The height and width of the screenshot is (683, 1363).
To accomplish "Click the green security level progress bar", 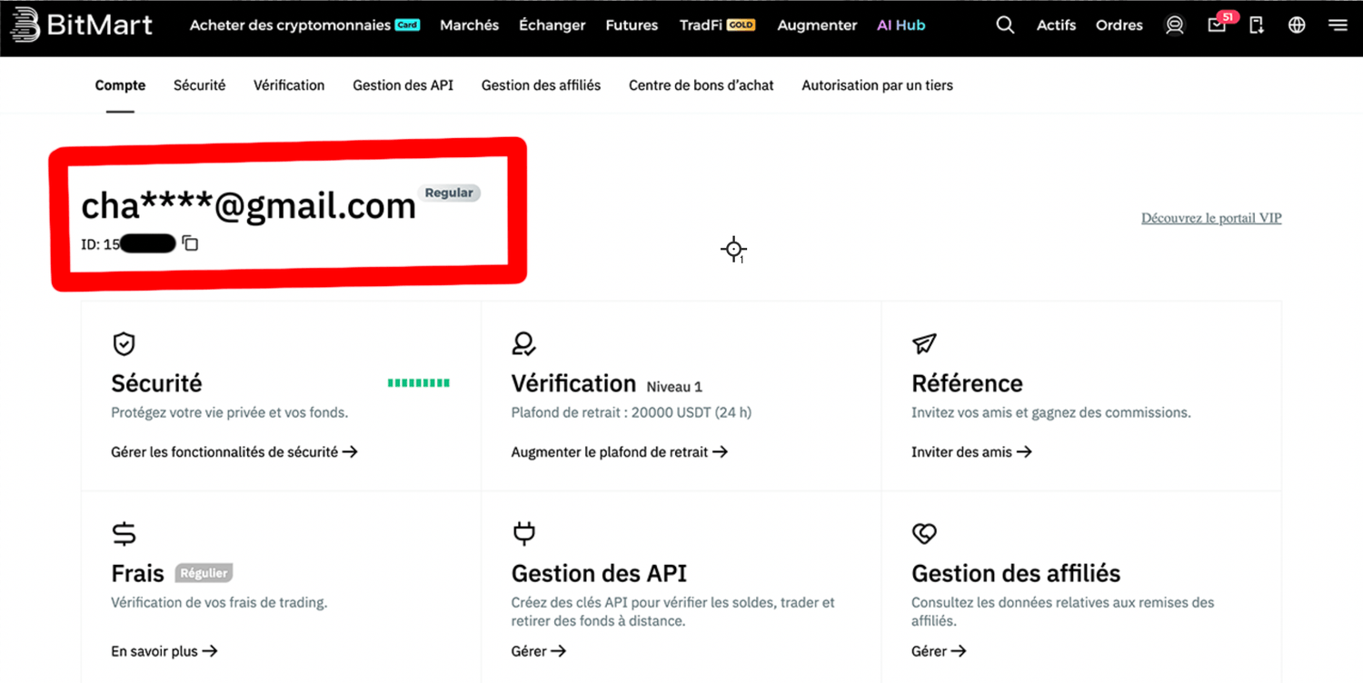I will [418, 383].
